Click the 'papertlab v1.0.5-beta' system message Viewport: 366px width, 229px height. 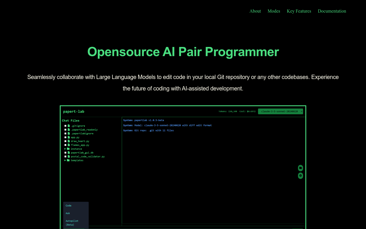144,120
